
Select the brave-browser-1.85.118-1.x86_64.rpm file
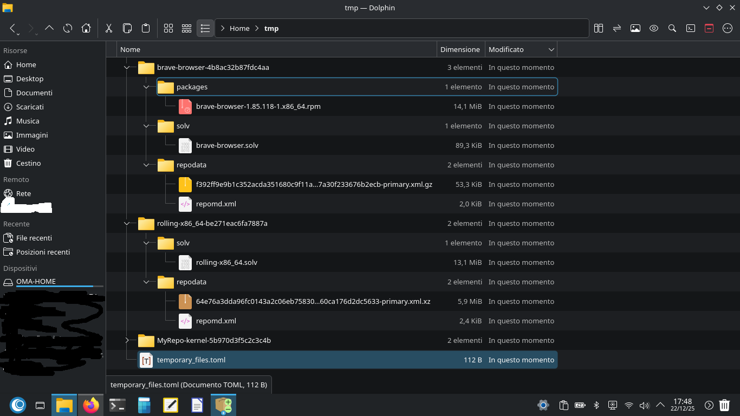(x=258, y=107)
